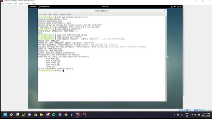Open the VirtualBox cube taskbar icon

pyautogui.click(x=72, y=115)
